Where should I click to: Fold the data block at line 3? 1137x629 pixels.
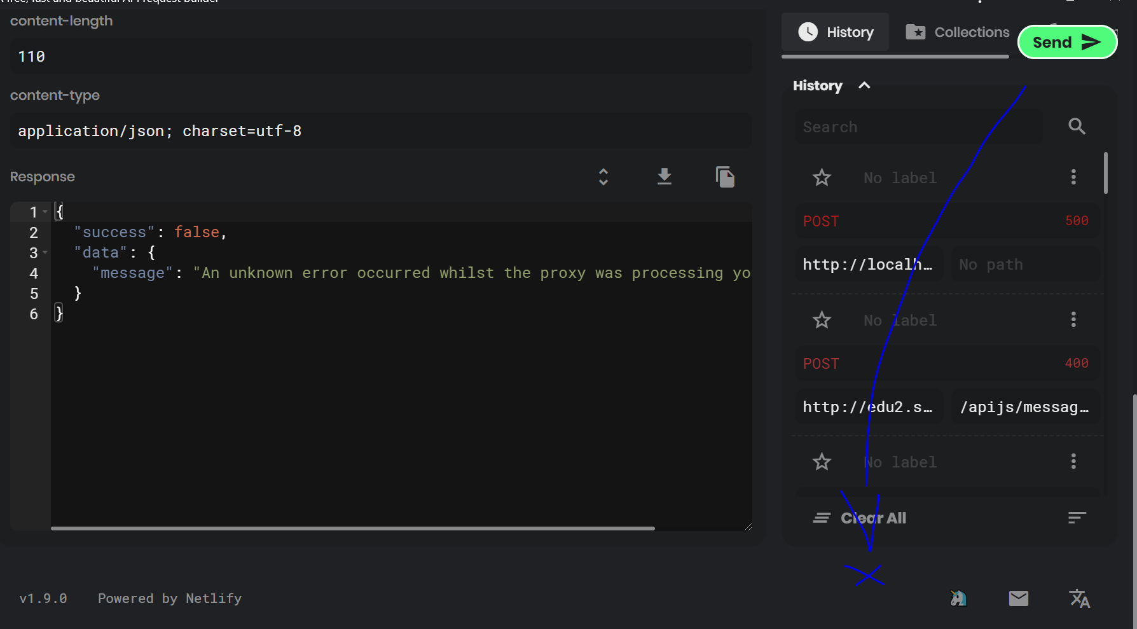[x=45, y=252]
